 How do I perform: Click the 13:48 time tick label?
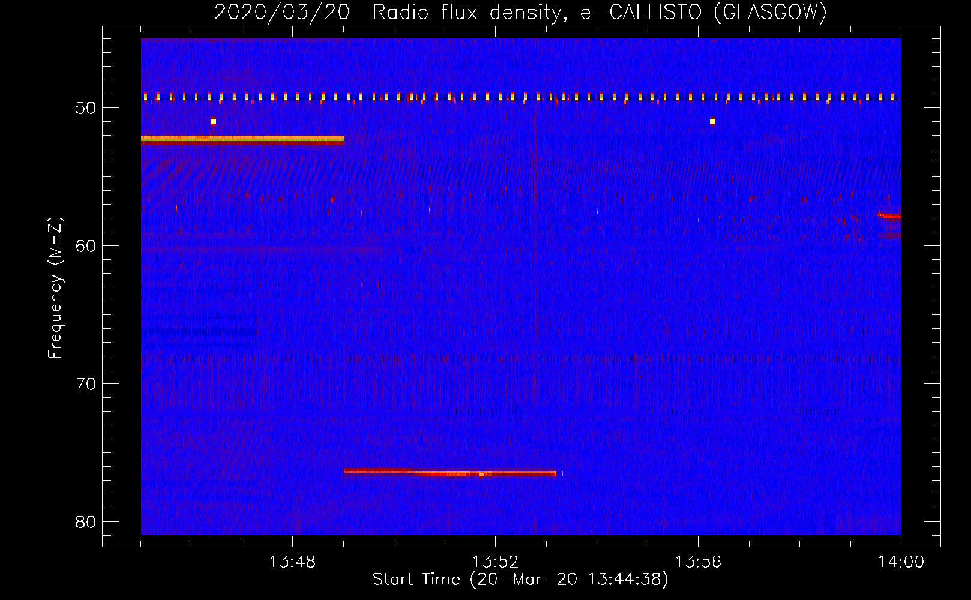tap(292, 562)
